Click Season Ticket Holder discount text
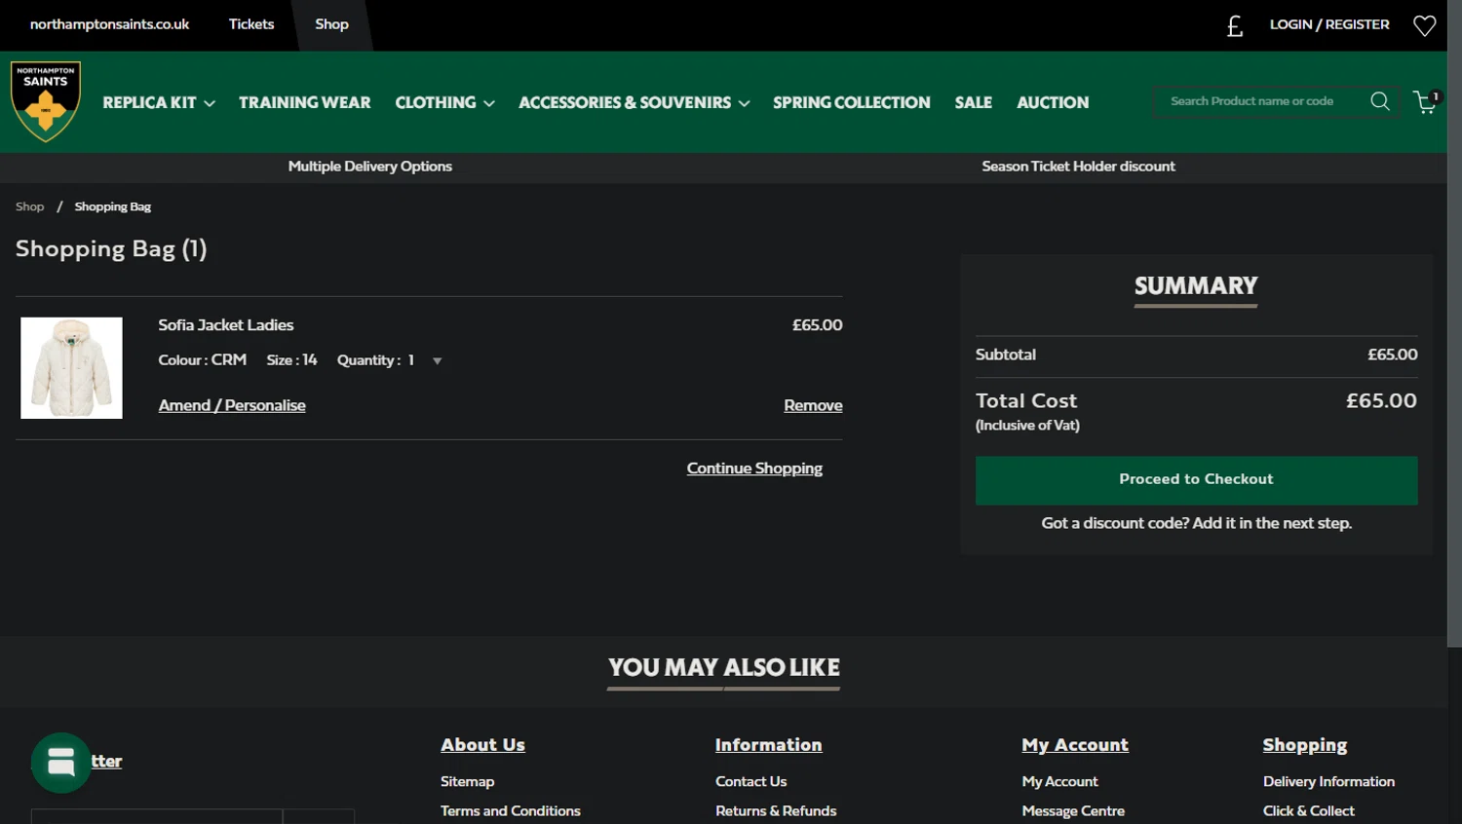Viewport: 1462px width, 824px height. click(x=1078, y=167)
